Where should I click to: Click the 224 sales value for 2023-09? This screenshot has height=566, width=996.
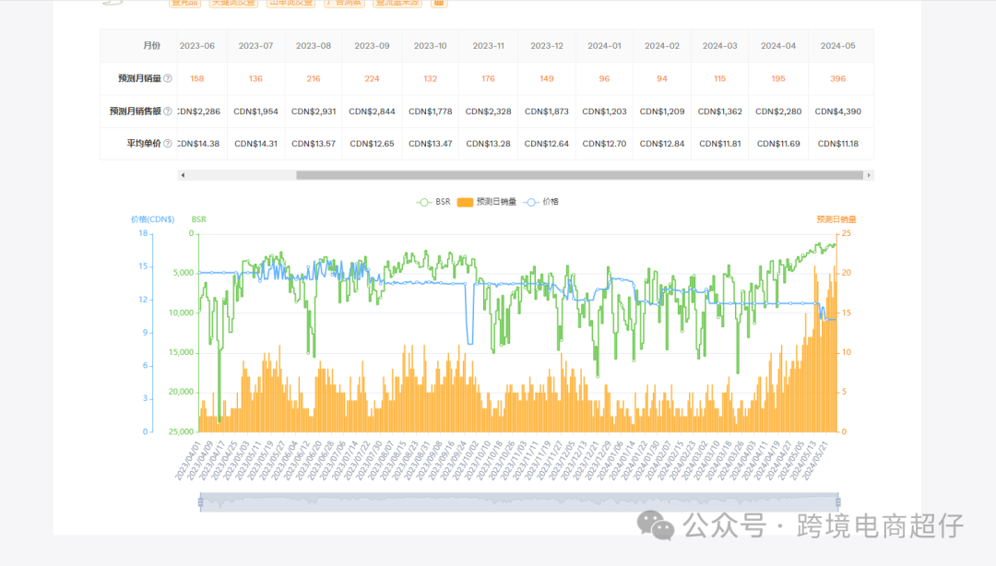pos(372,79)
